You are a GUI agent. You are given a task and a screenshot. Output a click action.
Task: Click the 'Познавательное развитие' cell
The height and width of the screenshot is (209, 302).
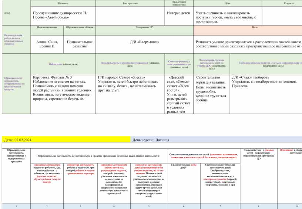[x=80, y=44]
